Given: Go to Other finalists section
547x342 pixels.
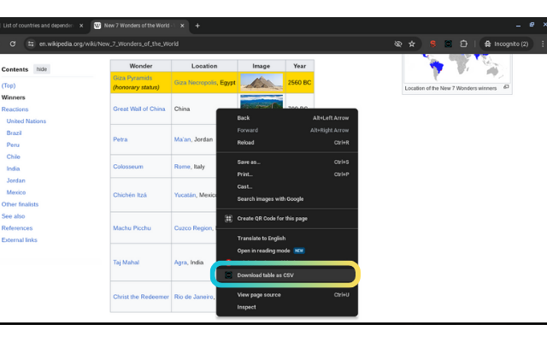Looking at the screenshot, I should pos(20,204).
